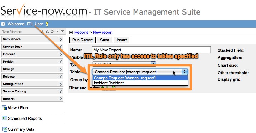256x133 pixels.
Task: Click the Summary Sets icon
Action: (4, 129)
